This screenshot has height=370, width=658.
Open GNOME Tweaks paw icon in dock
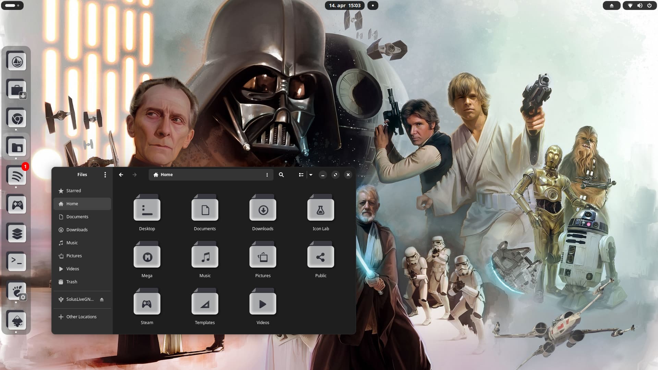tap(16, 291)
